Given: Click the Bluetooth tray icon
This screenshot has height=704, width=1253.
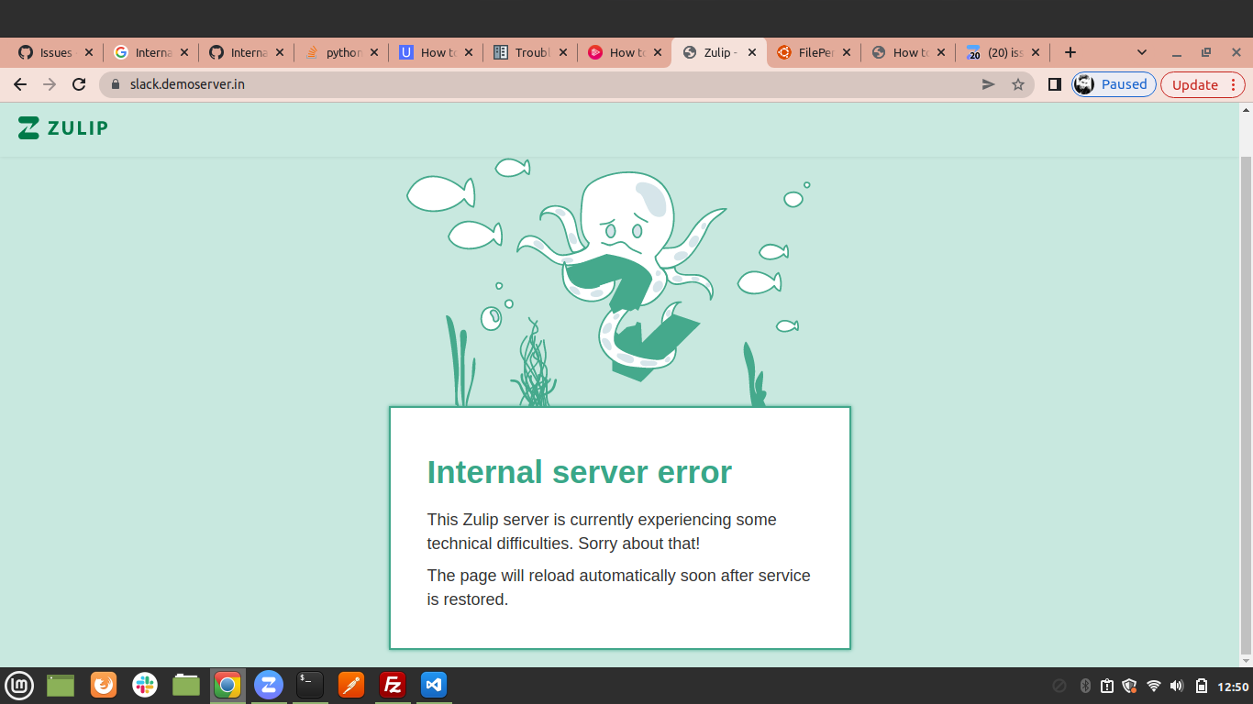Looking at the screenshot, I should click(x=1084, y=686).
